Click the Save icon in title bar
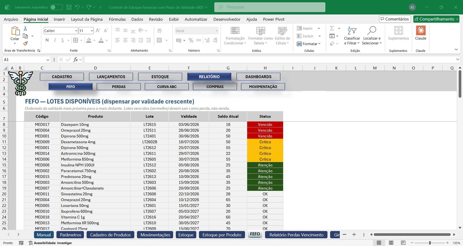Image resolution: width=463 pixels, height=246 pixels. (x=69, y=7)
